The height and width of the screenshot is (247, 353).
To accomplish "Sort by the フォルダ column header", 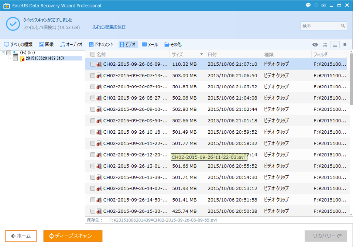I will (321, 55).
